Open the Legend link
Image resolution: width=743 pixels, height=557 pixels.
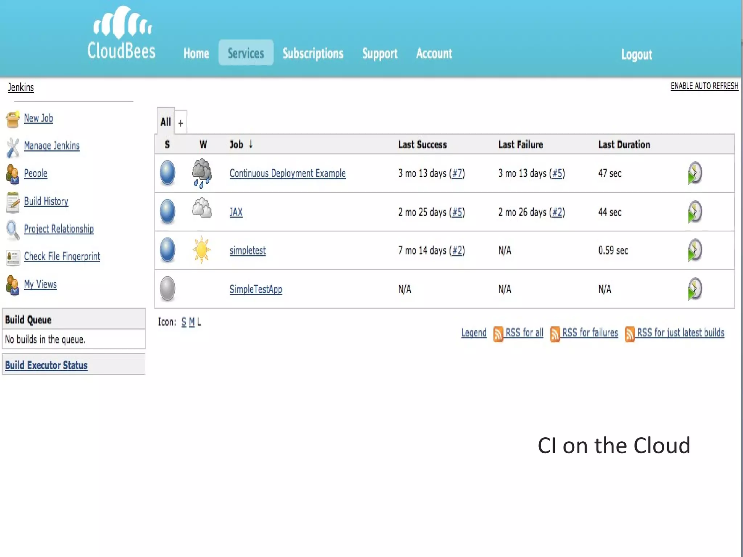(x=474, y=333)
